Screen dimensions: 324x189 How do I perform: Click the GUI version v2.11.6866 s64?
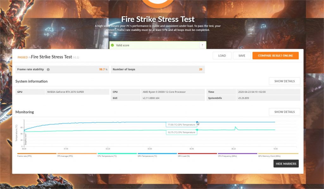[151, 98]
